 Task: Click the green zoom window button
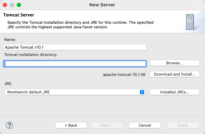tap(19, 5)
